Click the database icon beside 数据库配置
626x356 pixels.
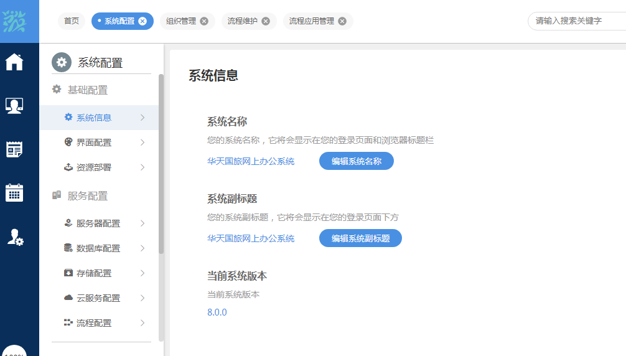[x=68, y=248]
